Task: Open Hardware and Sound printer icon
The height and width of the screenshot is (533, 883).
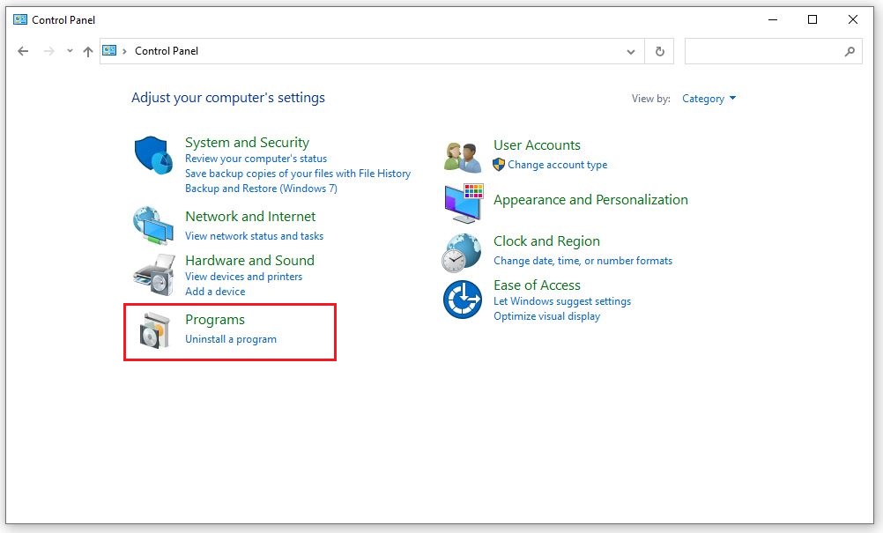Action: coord(152,272)
